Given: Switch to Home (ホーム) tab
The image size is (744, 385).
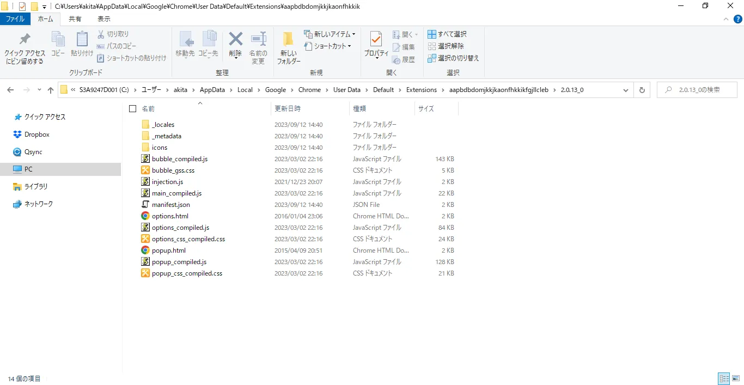Looking at the screenshot, I should (x=45, y=19).
